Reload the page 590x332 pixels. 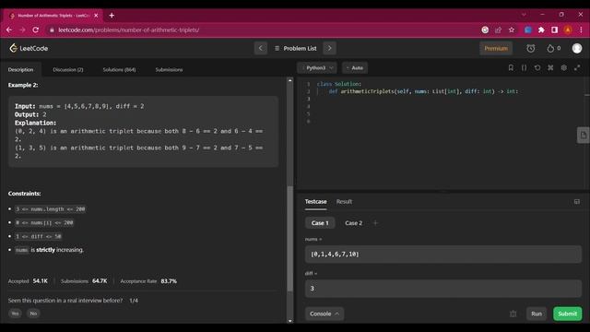(36, 30)
